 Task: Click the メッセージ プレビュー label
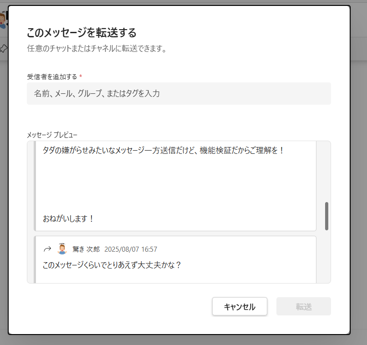(52, 135)
